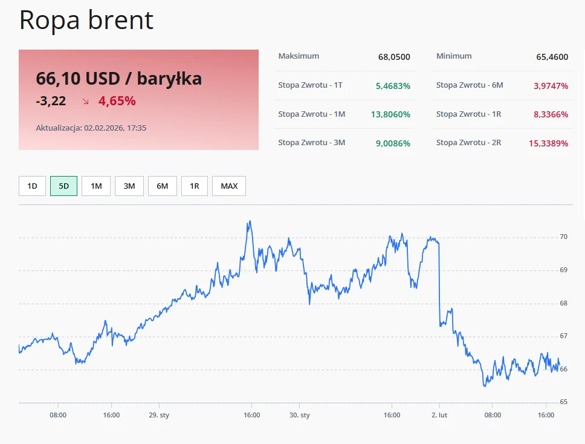Viewport: 585px width, 444px height.
Task: Click the Maksimum value 68,0500
Action: 394,57
